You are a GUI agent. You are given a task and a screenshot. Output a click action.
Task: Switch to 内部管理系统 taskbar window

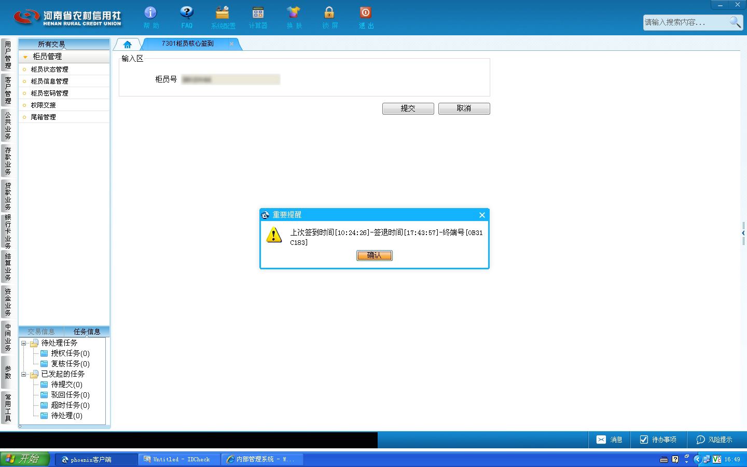(262, 459)
